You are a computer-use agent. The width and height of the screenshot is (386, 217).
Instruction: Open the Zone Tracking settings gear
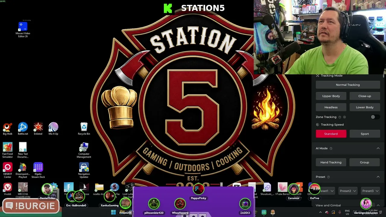(x=344, y=117)
